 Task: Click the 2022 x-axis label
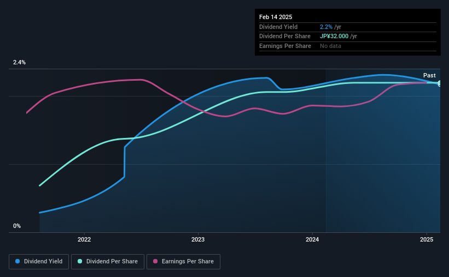point(84,239)
